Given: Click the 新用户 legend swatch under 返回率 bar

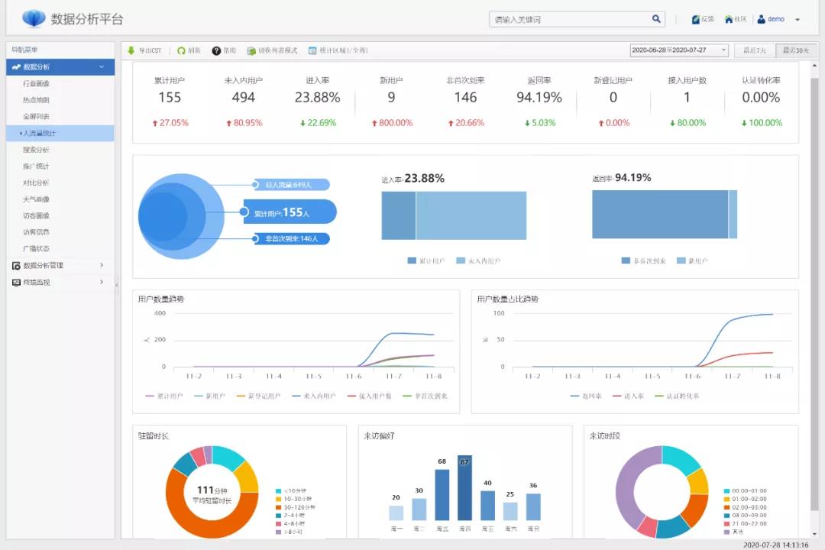Looking at the screenshot, I should coord(681,260).
